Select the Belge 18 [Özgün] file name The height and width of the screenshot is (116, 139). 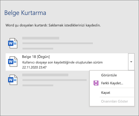[36, 57]
